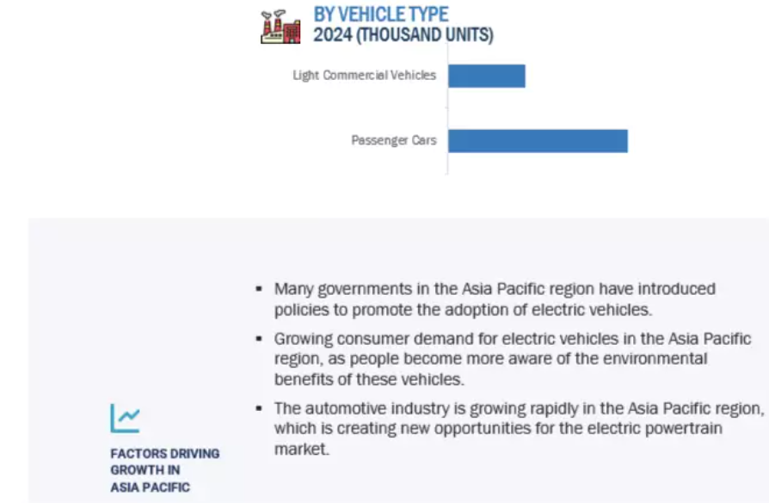The height and width of the screenshot is (503, 769).
Task: Click the second square bullet marker
Action: [x=259, y=339]
